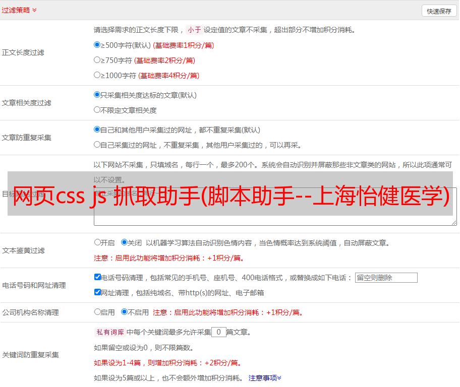Image resolution: width=460 pixels, height=387 pixels.
Task: Select 自己和其他用户采集过的网址 radio option
Action: click(97, 130)
